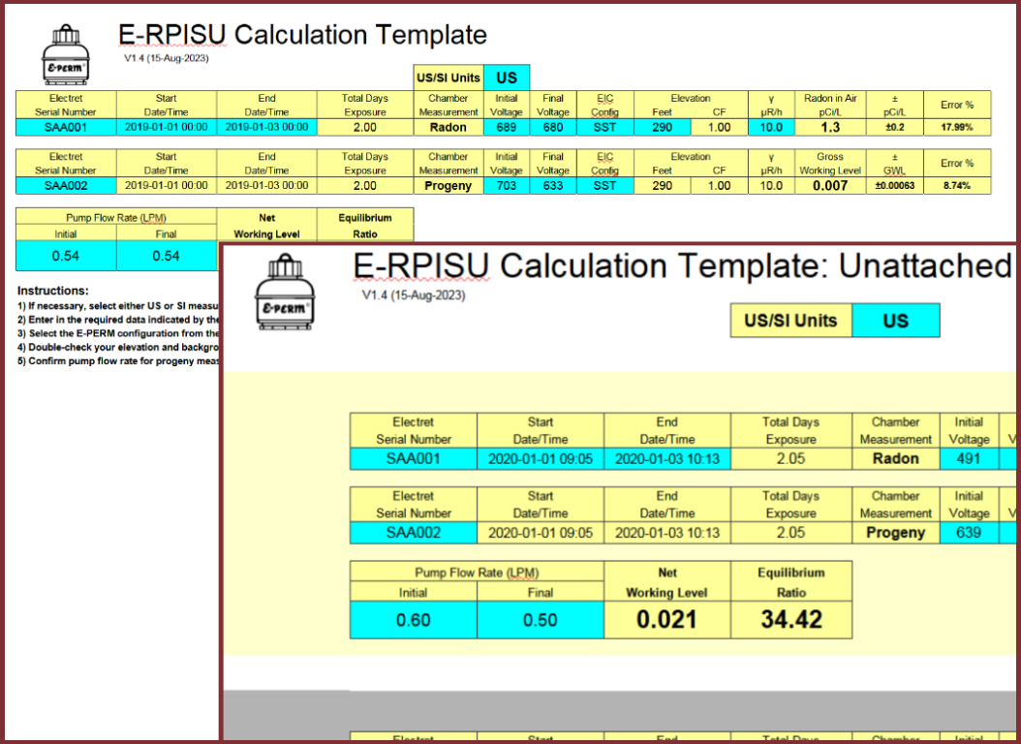1021x744 pixels.
Task: Click the V1.4 version text in back template
Action: tap(167, 58)
